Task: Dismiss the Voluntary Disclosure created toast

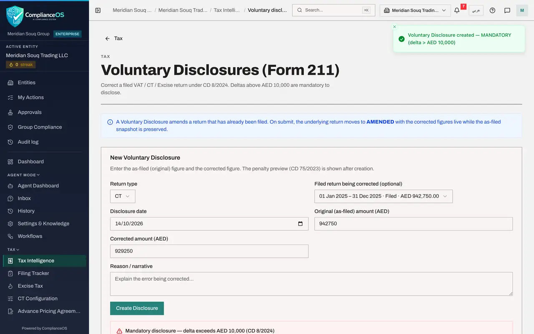Action: coord(395,27)
